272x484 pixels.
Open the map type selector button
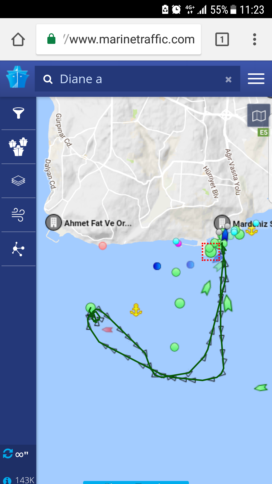click(x=259, y=115)
